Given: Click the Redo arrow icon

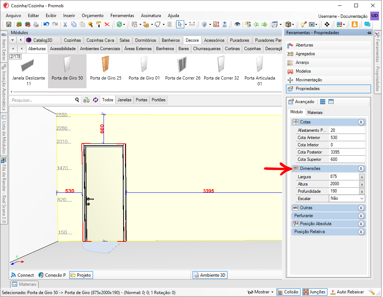Looking at the screenshot, I should point(55,24).
